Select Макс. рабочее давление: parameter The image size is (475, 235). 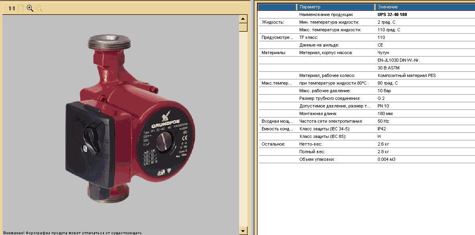click(x=325, y=91)
